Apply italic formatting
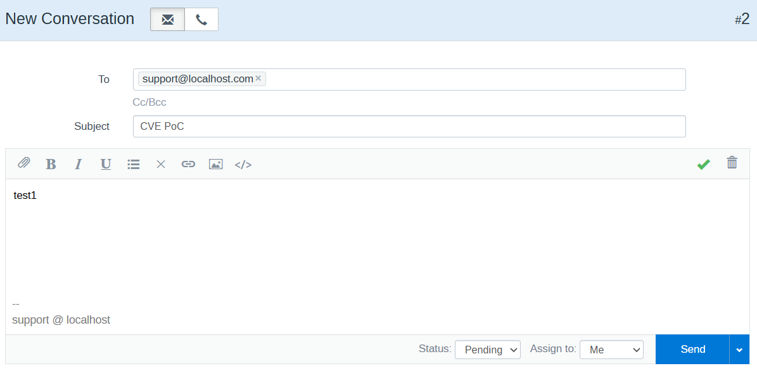 78,163
